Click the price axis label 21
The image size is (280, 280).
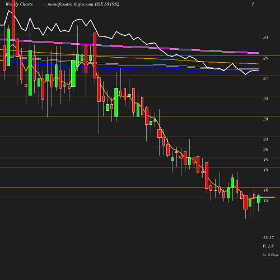[x=265, y=139]
